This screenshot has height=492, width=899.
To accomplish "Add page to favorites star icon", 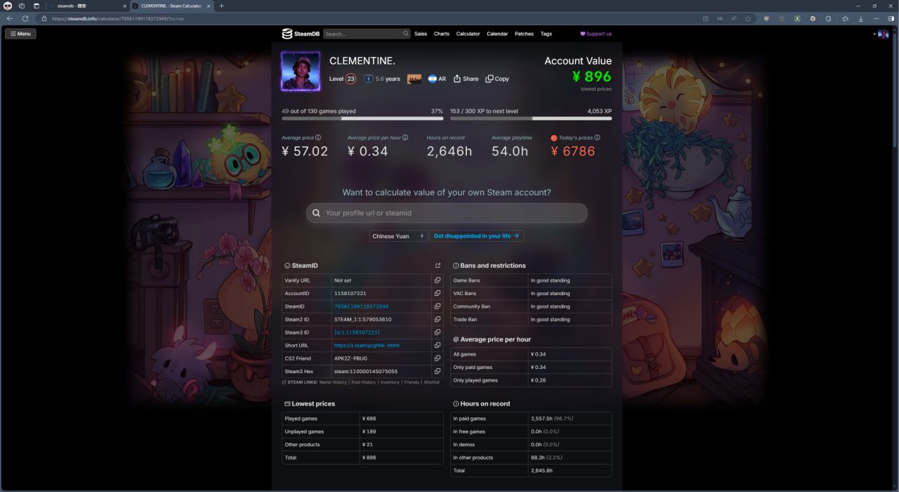I will click(x=748, y=18).
